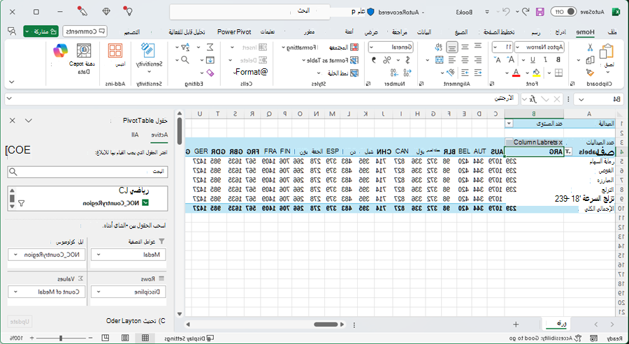Open the font size 11 dropdown
629x344 pixels.
tap(496, 47)
